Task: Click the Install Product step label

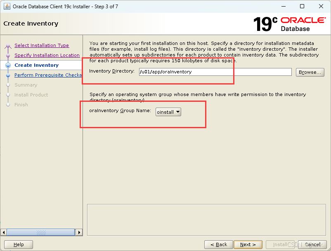Action: pyautogui.click(x=31, y=95)
